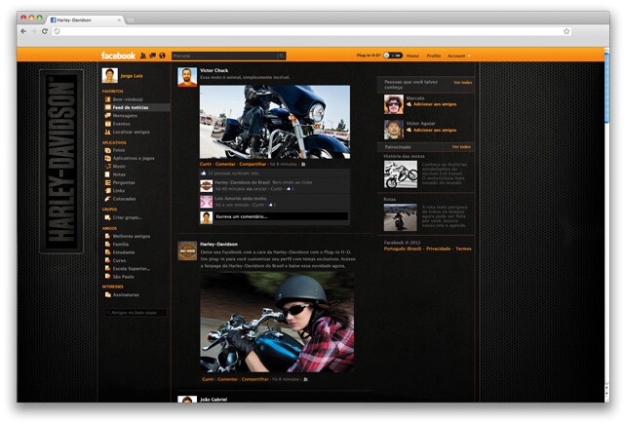Click the Fotos sidebar icon

click(107, 150)
